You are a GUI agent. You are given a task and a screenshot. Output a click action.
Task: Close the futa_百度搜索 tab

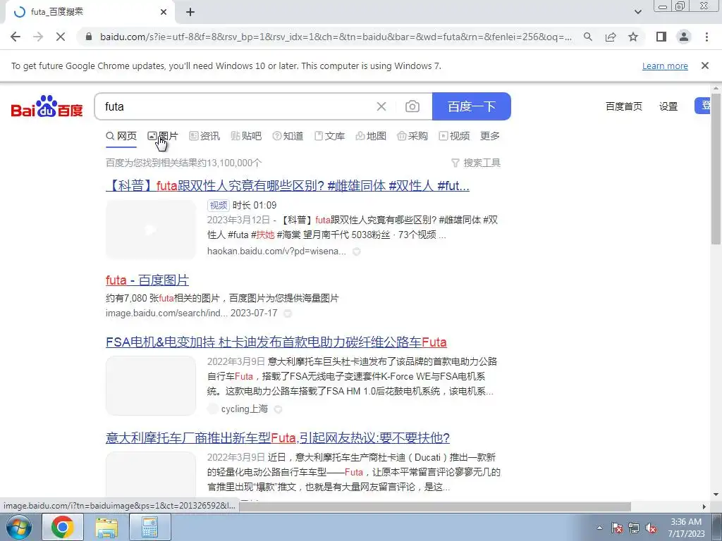164,12
